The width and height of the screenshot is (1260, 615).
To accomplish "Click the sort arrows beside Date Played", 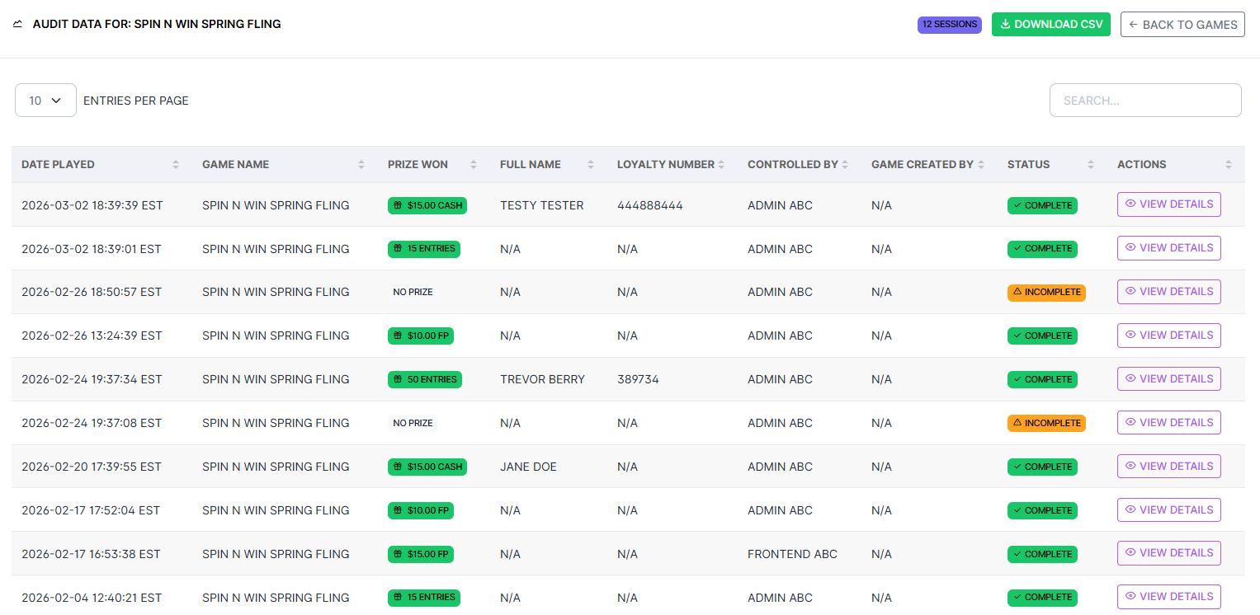I will 176,164.
